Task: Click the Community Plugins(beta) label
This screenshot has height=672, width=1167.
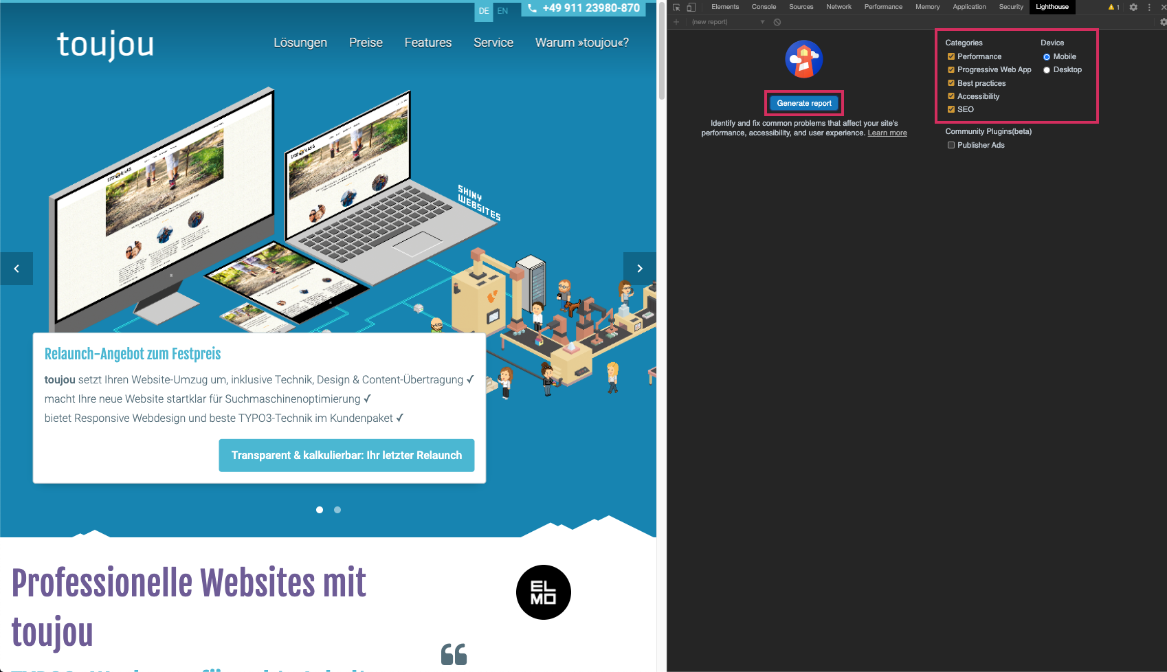Action: (x=988, y=131)
